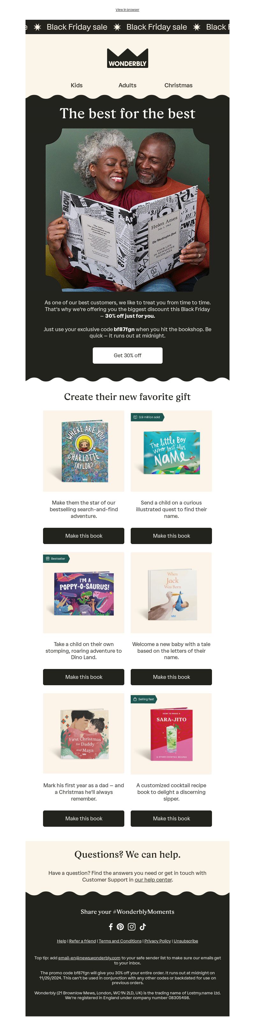Click the Selling fast badge on cocktail book

(x=144, y=699)
